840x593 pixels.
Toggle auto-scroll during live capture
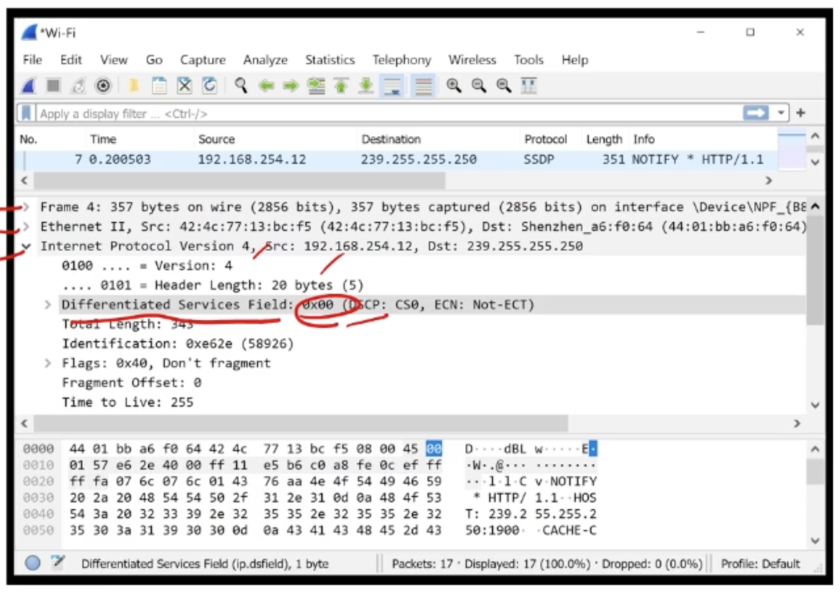click(392, 86)
